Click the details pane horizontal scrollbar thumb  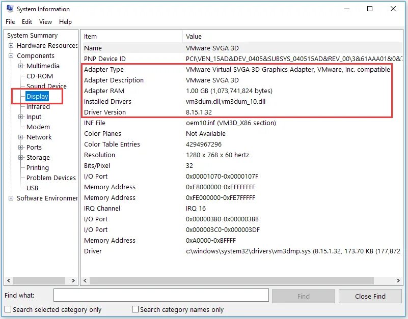tap(232, 280)
